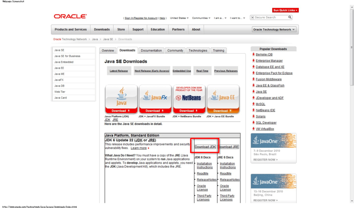Open the Oracle Technology Network dropdown
Viewport: 354px width, 208px height.
(x=273, y=30)
